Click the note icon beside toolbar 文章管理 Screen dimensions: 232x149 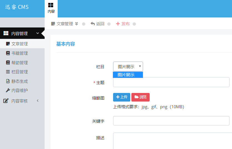coord(53,24)
